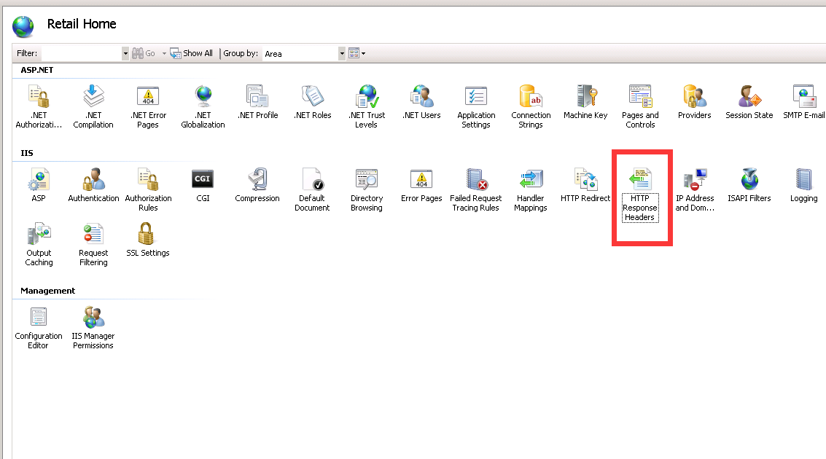This screenshot has width=826, height=459.
Task: Open IIS Manager Permissions
Action: click(93, 327)
